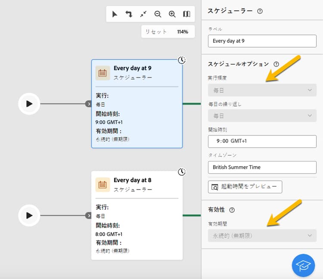Open the 有効期間 dropdown showing 永続的

[262, 236]
